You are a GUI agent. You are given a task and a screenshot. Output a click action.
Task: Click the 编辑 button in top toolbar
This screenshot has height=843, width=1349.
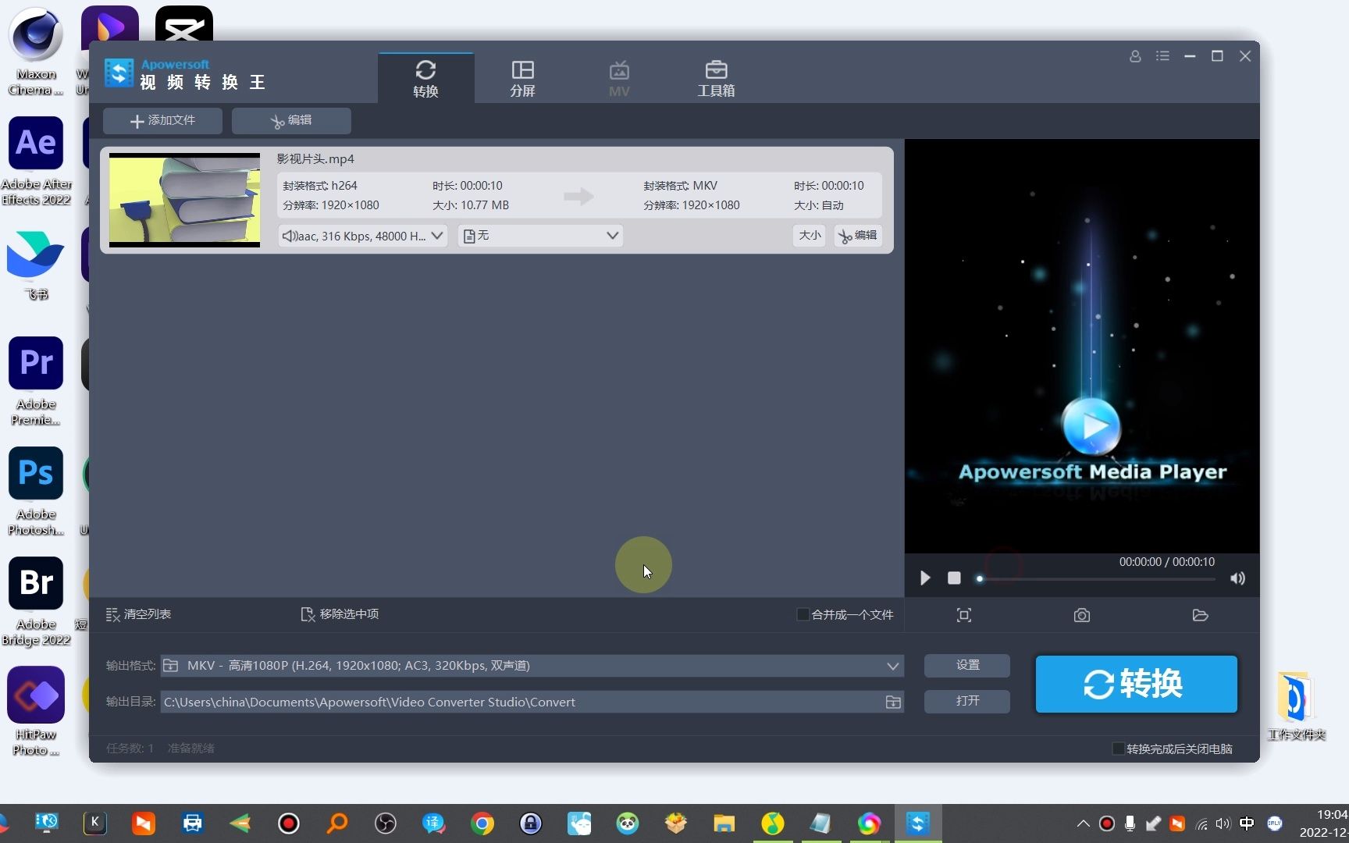[291, 121]
